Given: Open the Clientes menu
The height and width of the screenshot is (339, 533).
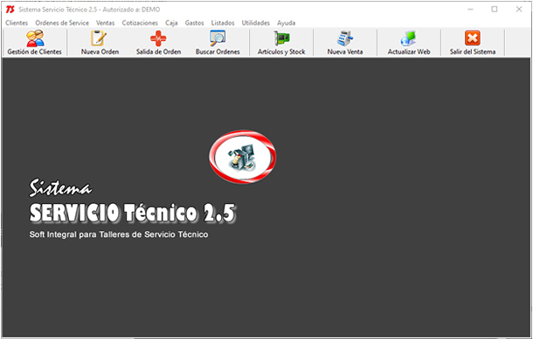Looking at the screenshot, I should (17, 23).
